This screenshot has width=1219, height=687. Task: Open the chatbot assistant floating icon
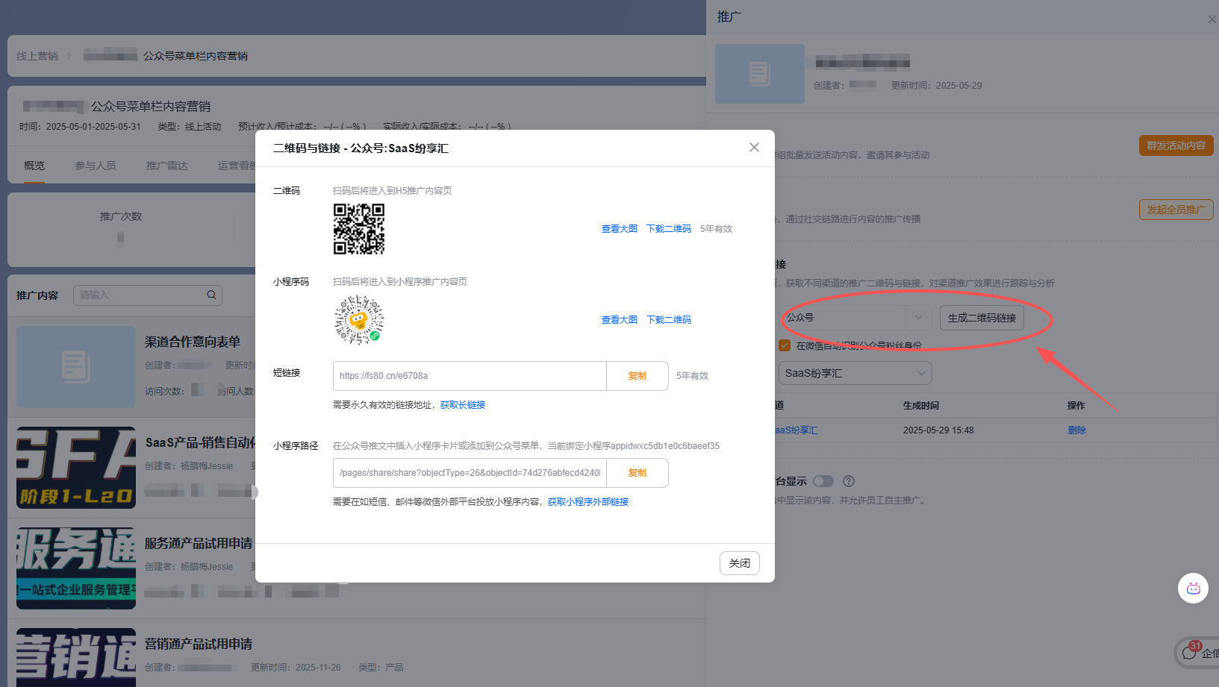click(1193, 588)
